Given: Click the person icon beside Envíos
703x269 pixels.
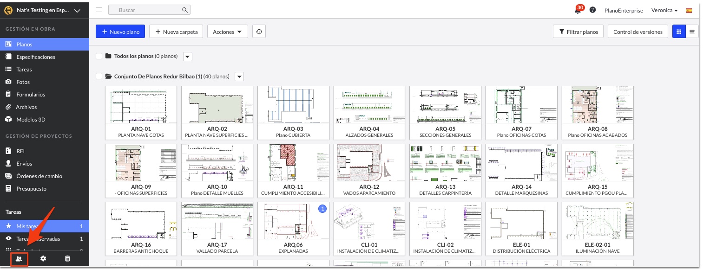Looking at the screenshot, I should coord(8,163).
